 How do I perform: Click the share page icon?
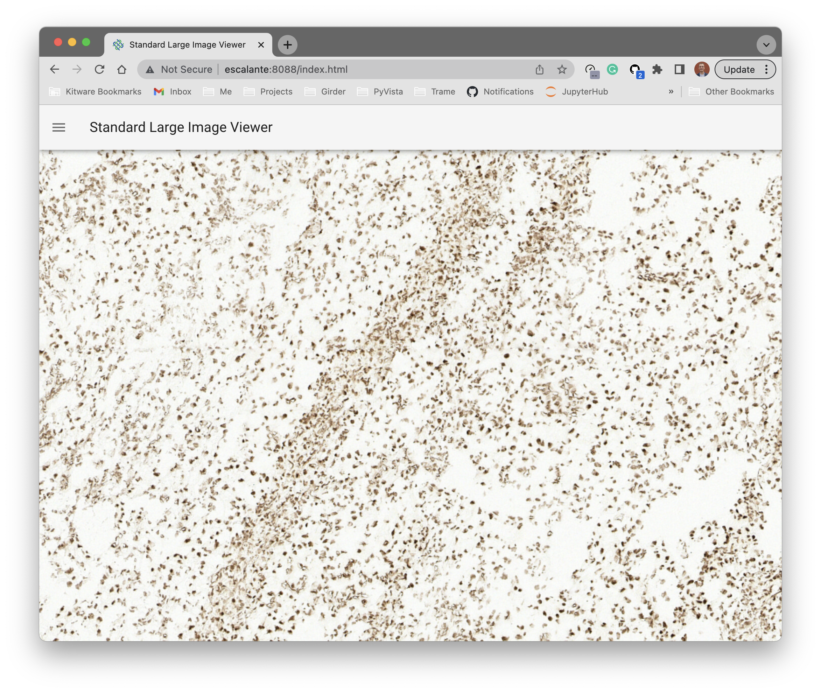[x=539, y=70]
